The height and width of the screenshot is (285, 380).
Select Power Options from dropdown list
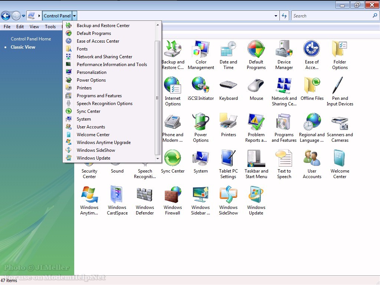click(x=91, y=80)
